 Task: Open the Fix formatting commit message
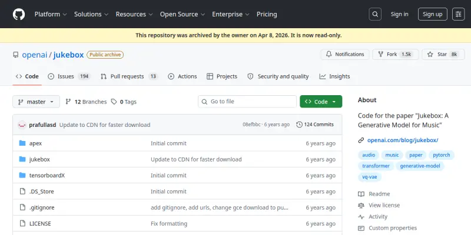point(169,224)
